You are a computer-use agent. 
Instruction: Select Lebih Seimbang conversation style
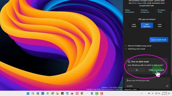[147, 25]
